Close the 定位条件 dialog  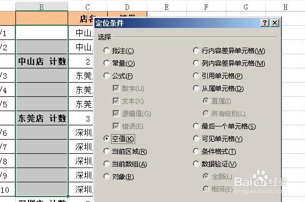(275, 23)
